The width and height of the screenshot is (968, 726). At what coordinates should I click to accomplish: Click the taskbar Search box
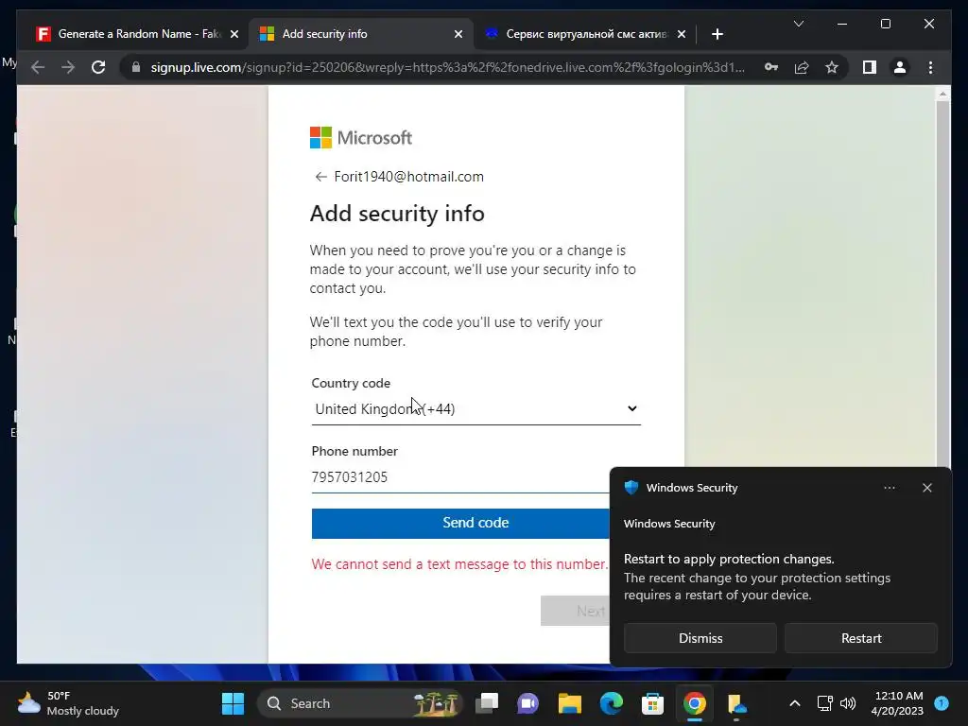(x=359, y=703)
